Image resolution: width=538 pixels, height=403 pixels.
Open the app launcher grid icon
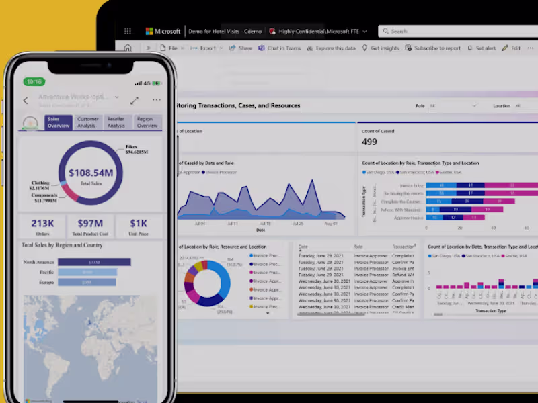[x=127, y=31]
